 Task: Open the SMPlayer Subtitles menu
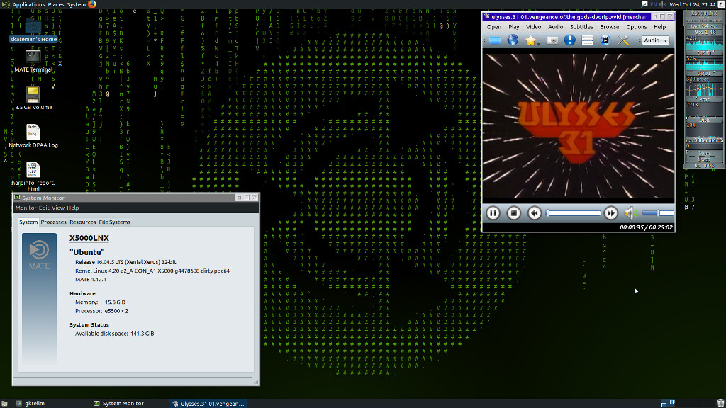click(x=581, y=27)
